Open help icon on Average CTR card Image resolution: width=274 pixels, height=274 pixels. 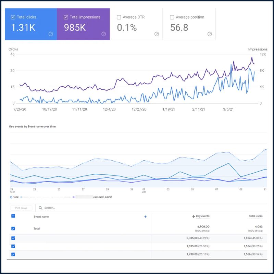pyautogui.click(x=157, y=34)
